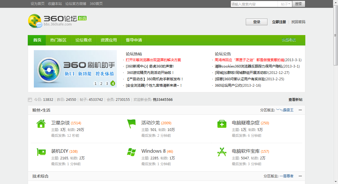Click 立即注册 to register
Screen dimensions: 338x184
pyautogui.click(x=279, y=22)
